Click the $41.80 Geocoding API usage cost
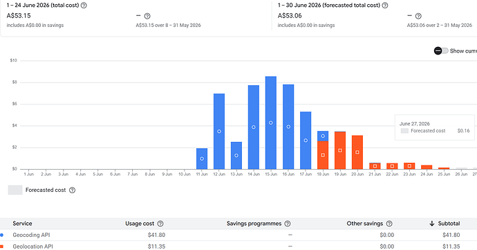Image resolution: width=477 pixels, height=250 pixels. click(x=156, y=235)
